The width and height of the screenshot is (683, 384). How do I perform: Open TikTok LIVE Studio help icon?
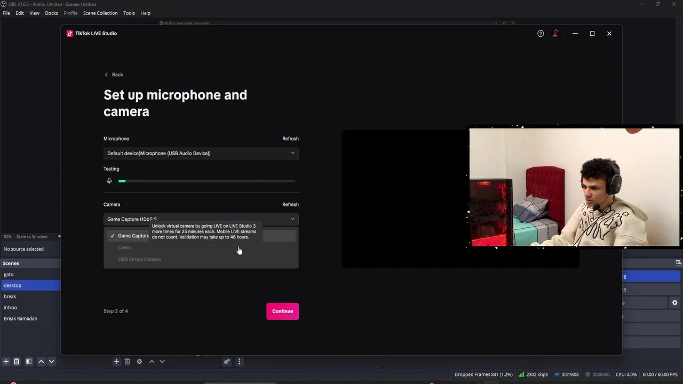(541, 34)
